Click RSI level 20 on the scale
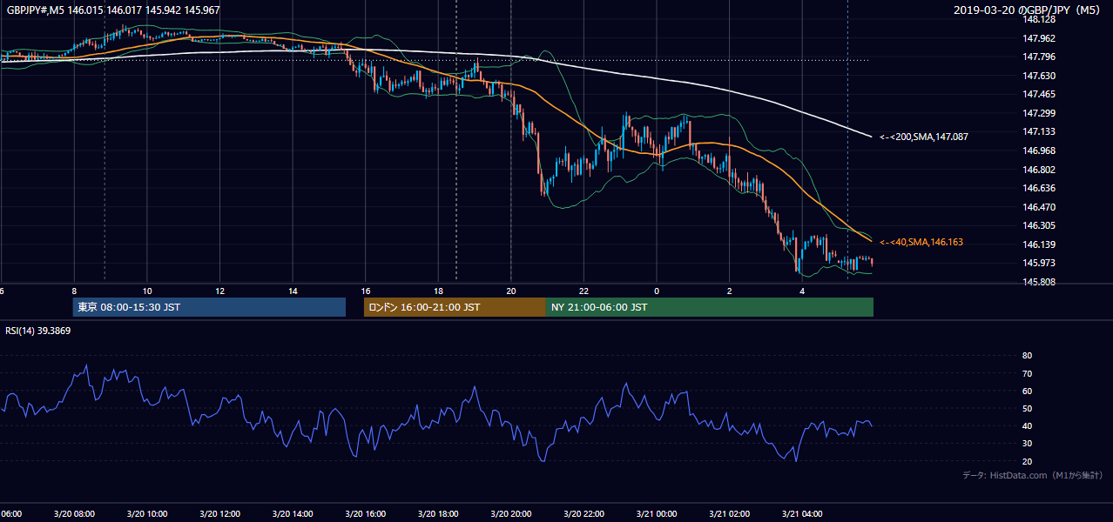1113x522 pixels. pos(1027,461)
